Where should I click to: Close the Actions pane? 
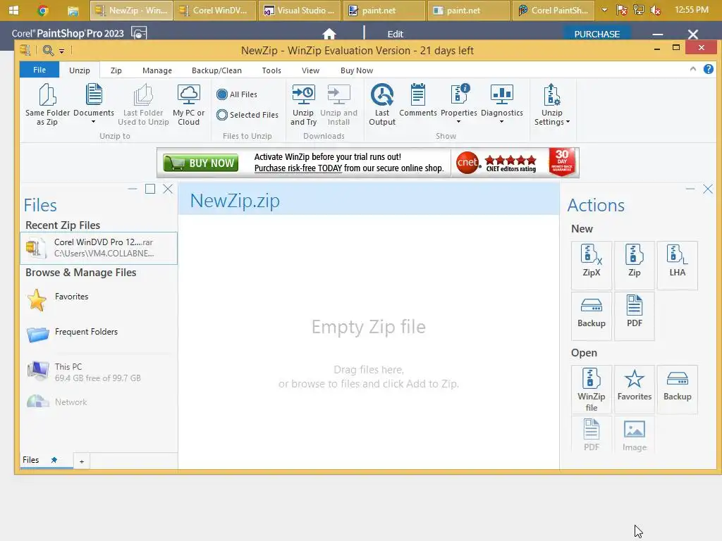point(708,189)
